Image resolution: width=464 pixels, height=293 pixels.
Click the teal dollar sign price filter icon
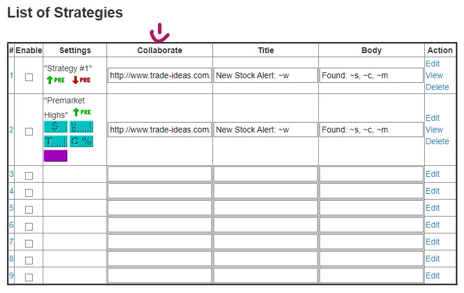[x=56, y=127]
